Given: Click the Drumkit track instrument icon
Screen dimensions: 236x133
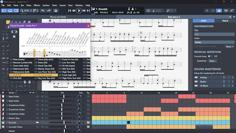Looking at the screenshot, I should (x=3, y=123).
